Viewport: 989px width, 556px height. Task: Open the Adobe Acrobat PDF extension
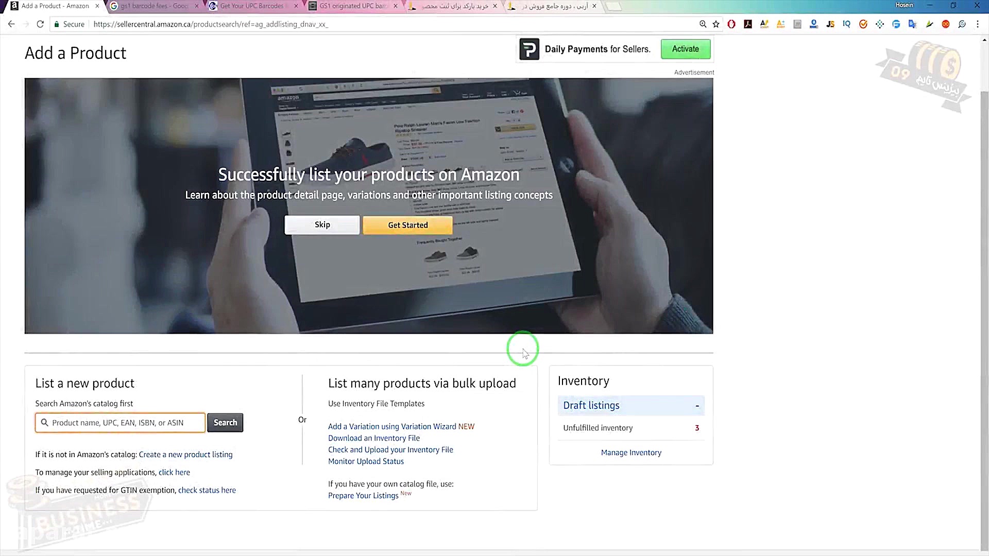click(x=748, y=24)
